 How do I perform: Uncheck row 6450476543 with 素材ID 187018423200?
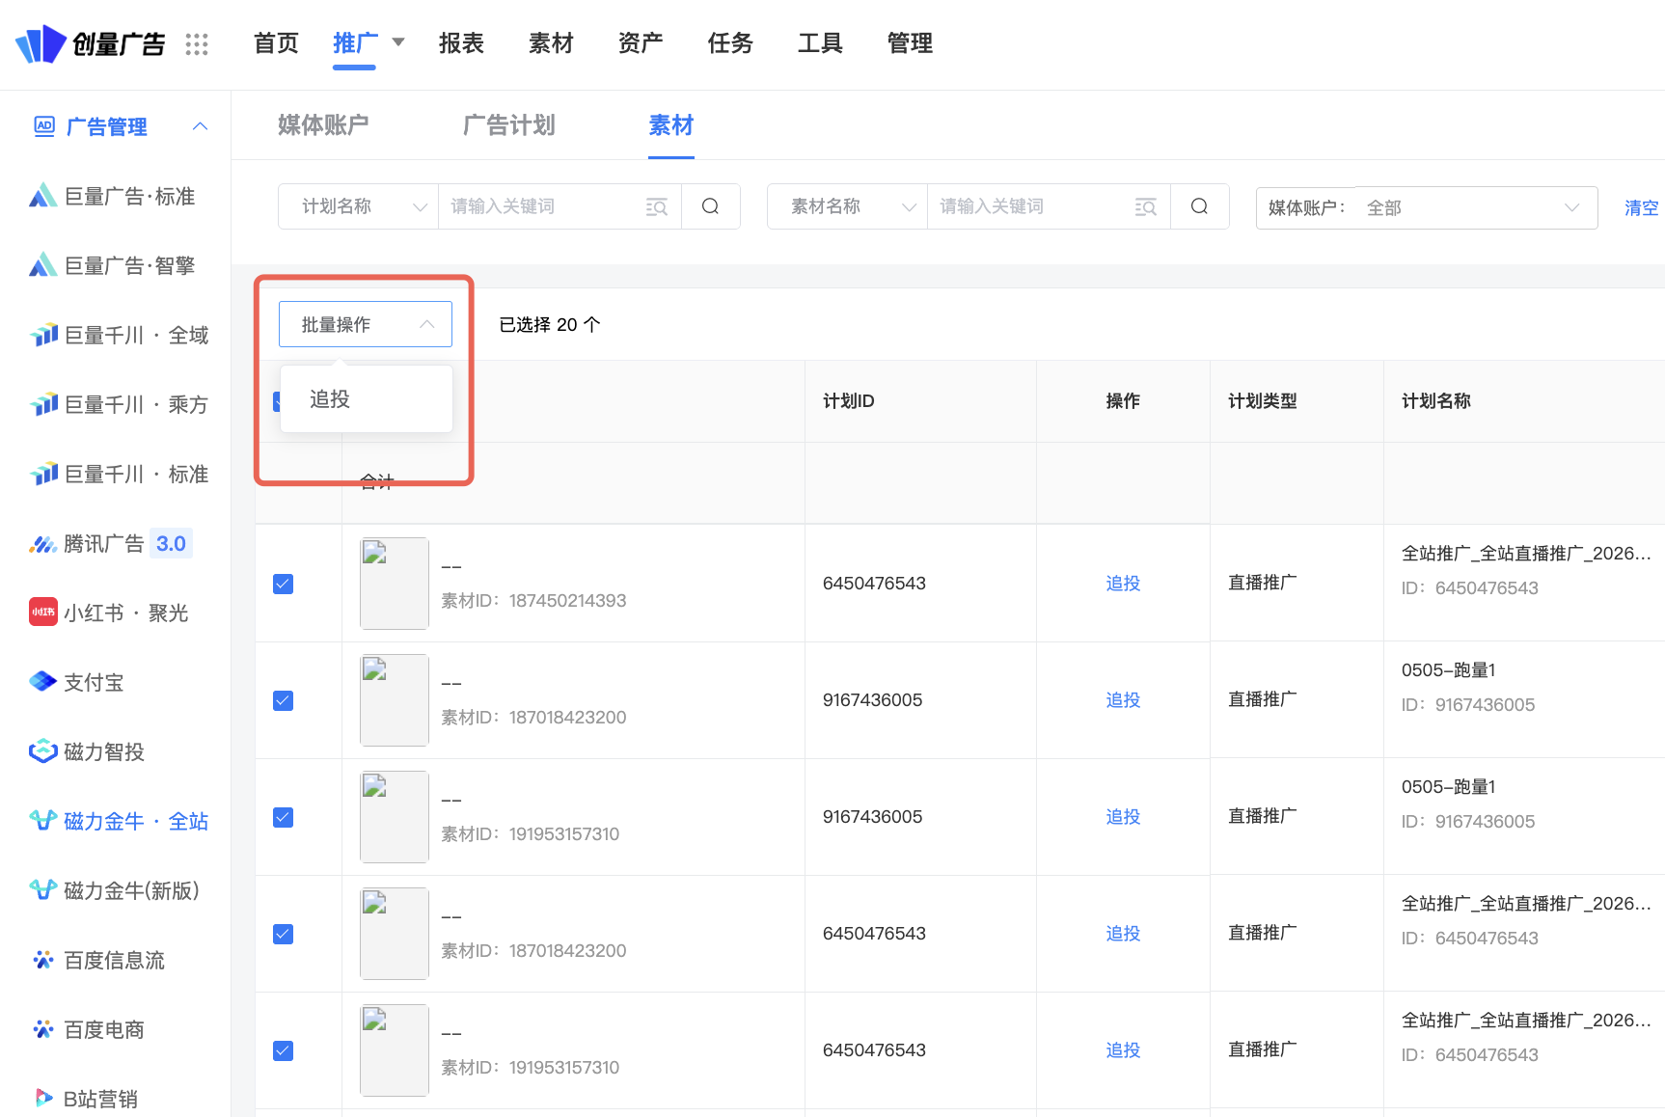(283, 934)
